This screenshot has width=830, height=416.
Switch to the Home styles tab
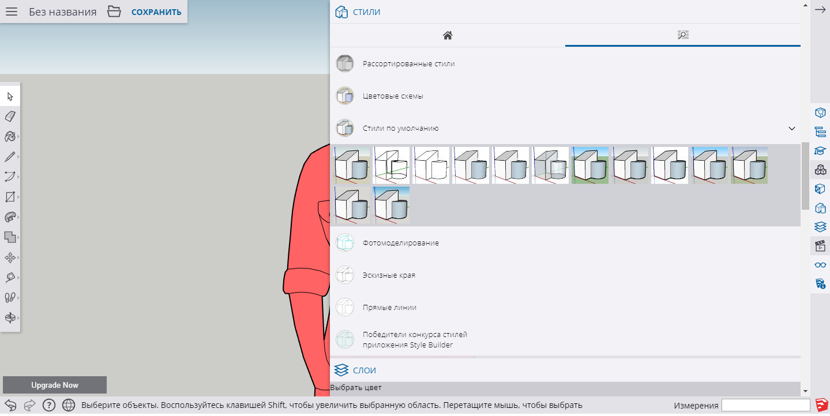(x=448, y=35)
